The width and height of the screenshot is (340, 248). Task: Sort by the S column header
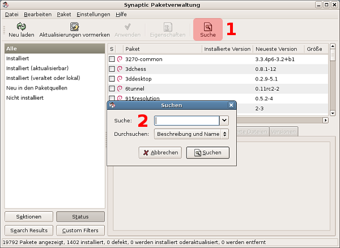pos(112,49)
